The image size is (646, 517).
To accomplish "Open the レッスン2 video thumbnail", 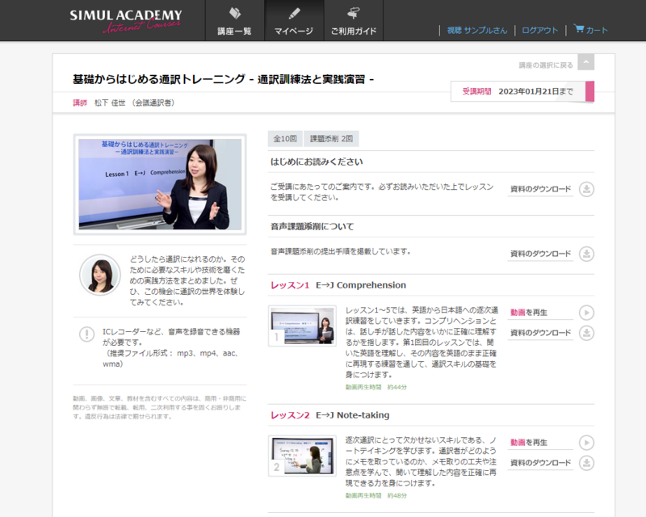I will click(x=302, y=456).
